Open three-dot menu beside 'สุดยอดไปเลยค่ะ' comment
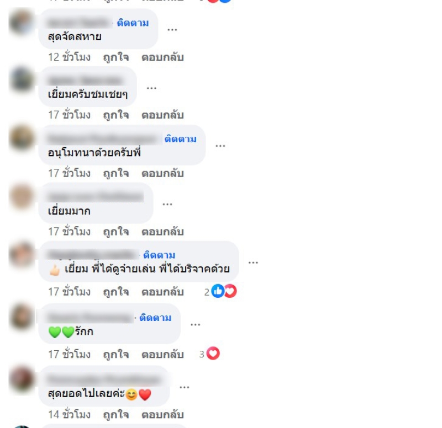The height and width of the screenshot is (428, 442). coord(185,387)
